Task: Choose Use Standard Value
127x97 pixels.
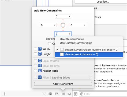Action: pos(72,39)
